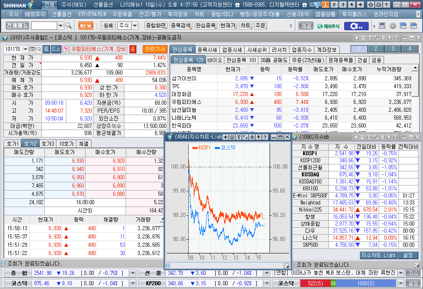Image resolution: width=423 pixels, height=289 pixels.
Task: Click the 등록 button in toolbar
Action: pos(108,26)
